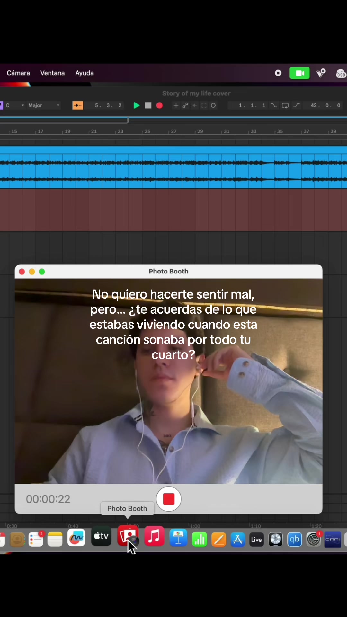Toggle the Punch-In switch icon
347x617 pixels.
[274, 105]
